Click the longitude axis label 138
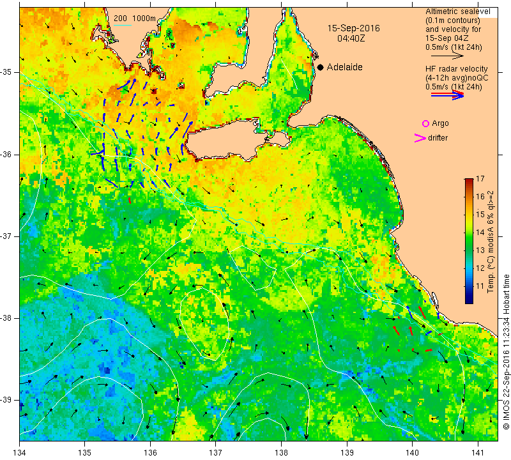The width and height of the screenshot is (511, 460). point(281,453)
